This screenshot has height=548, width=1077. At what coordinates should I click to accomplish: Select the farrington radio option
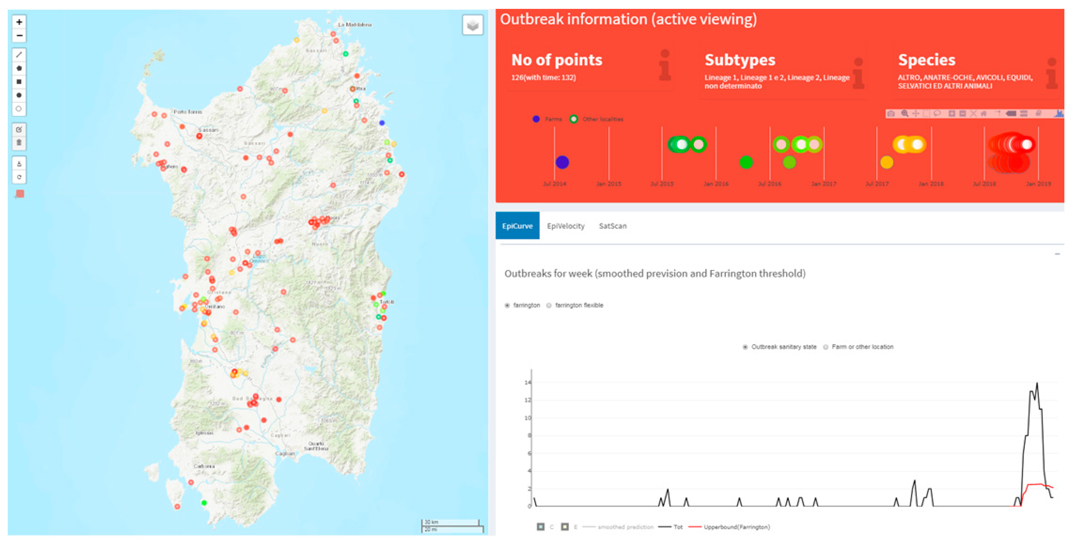(x=507, y=305)
